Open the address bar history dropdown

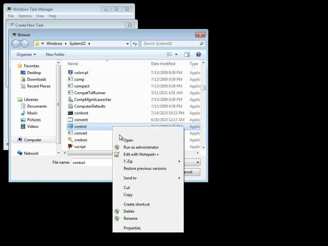click(x=127, y=44)
